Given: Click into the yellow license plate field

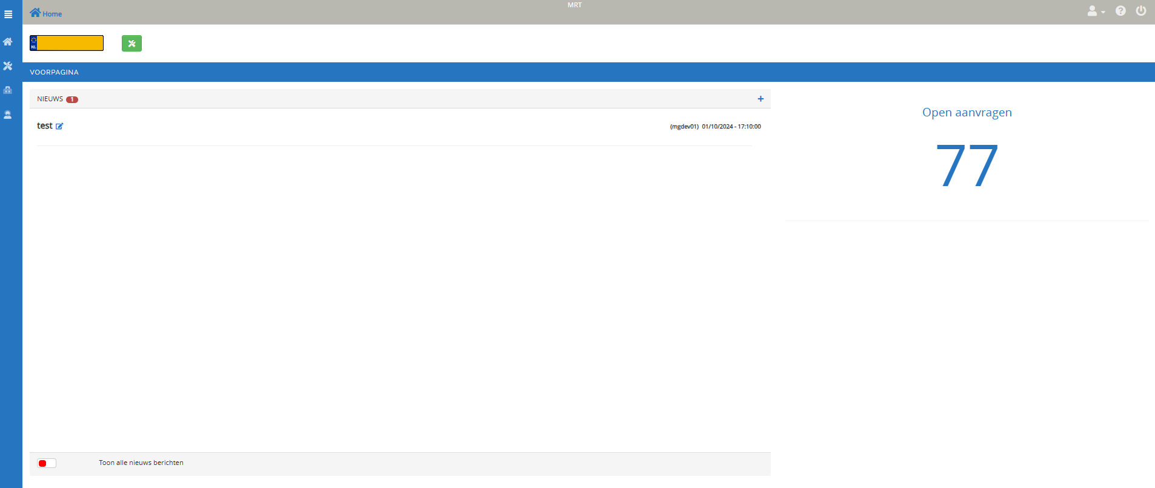Looking at the screenshot, I should coord(70,43).
